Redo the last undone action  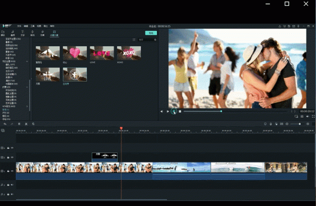12,124
